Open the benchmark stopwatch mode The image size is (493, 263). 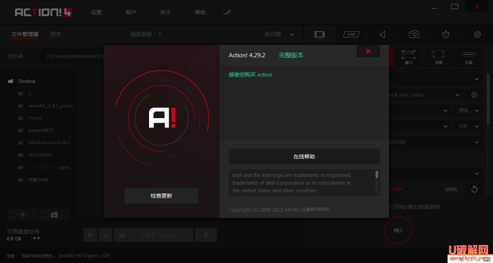point(446,34)
